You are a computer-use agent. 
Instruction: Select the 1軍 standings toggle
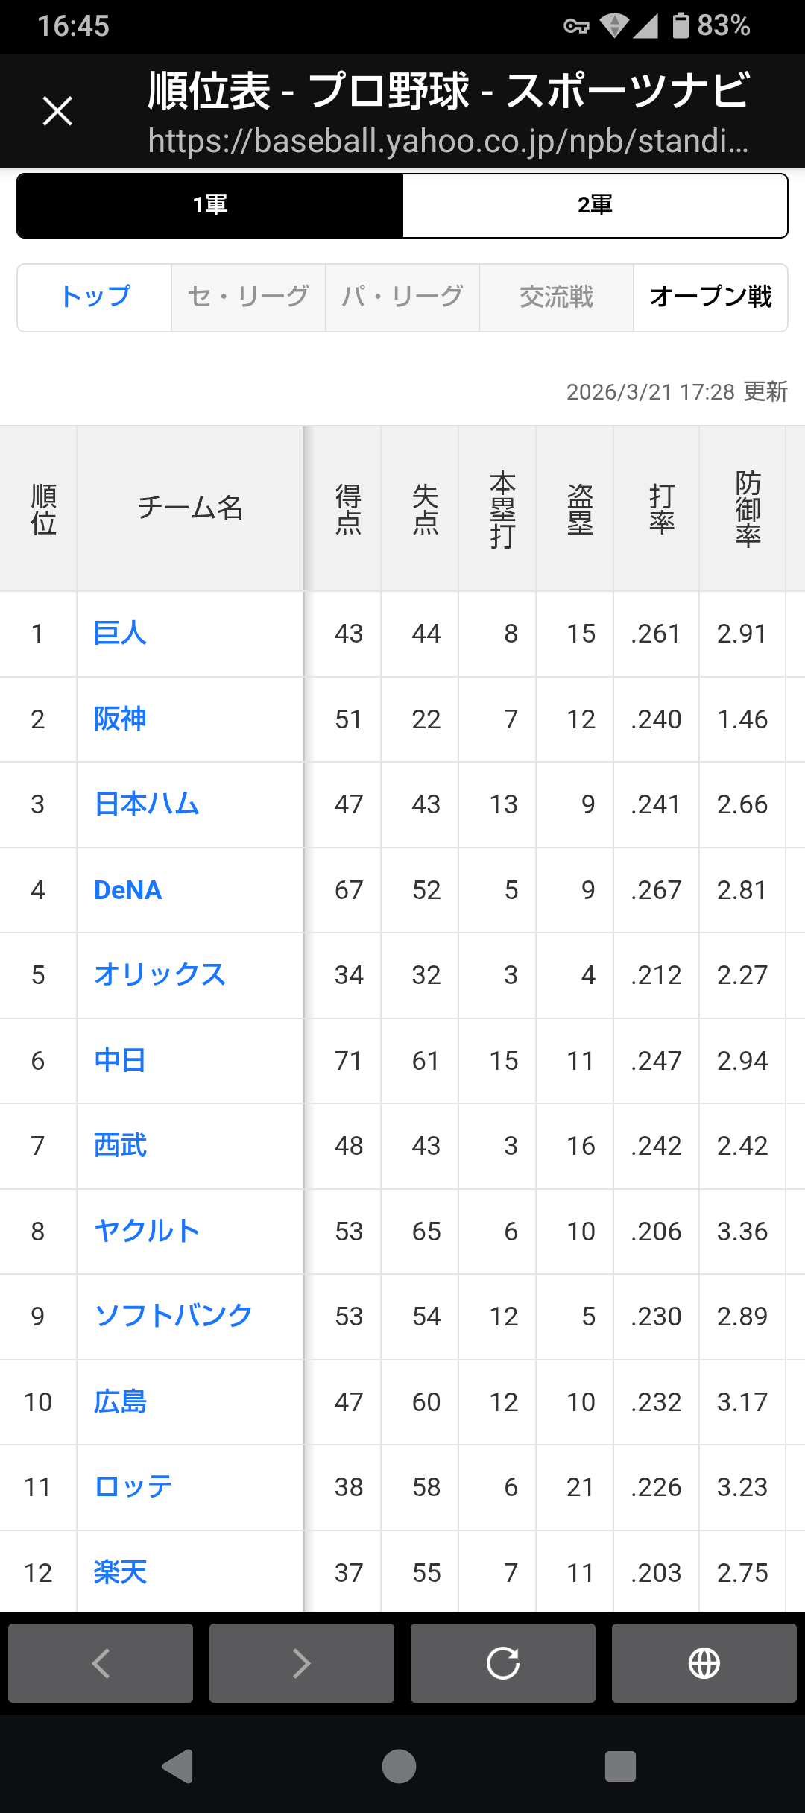(210, 205)
